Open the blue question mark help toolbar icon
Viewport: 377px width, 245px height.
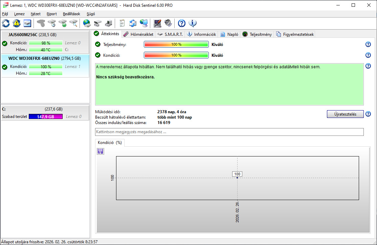tap(182, 23)
